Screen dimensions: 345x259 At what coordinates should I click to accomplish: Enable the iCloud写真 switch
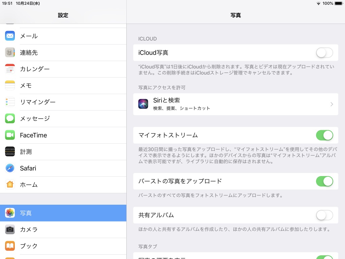pos(324,53)
